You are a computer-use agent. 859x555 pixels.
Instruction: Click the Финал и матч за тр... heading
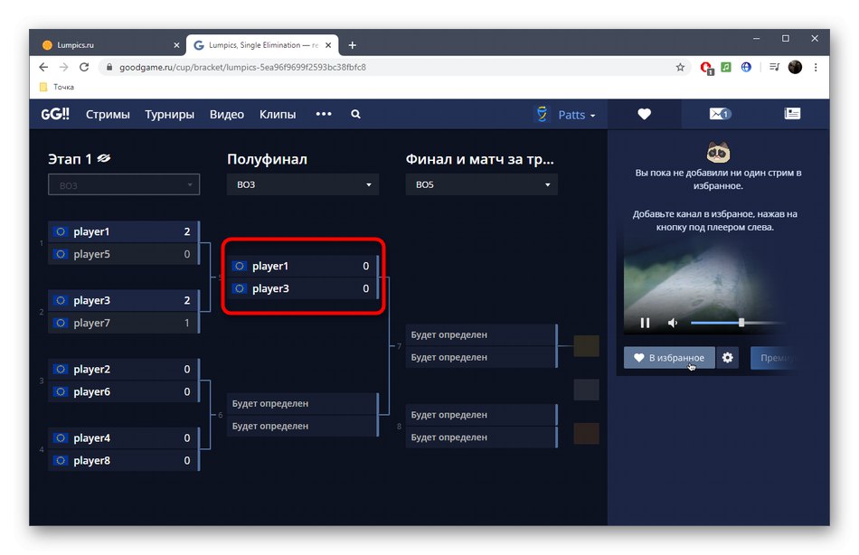[479, 159]
